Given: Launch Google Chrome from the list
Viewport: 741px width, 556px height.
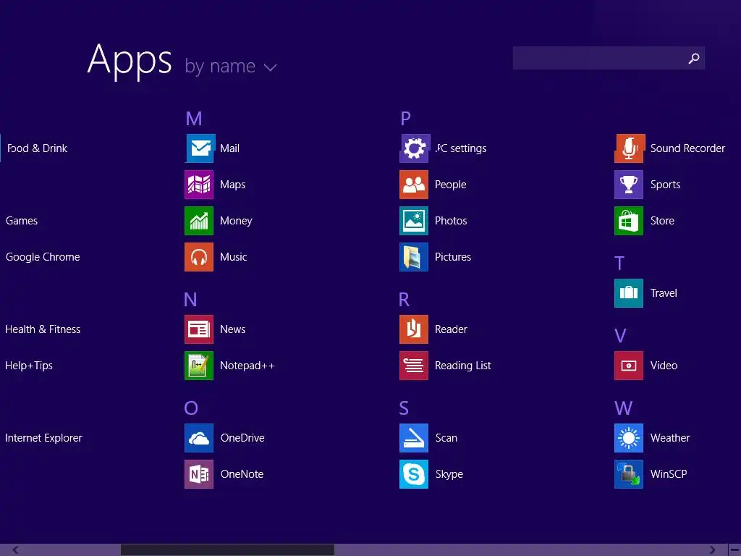Looking at the screenshot, I should pos(43,257).
